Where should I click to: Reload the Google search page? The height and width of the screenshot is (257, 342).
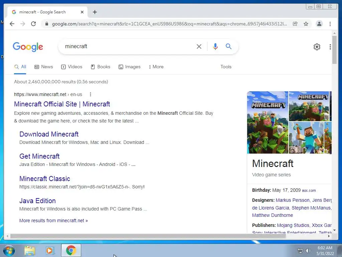(x=33, y=24)
